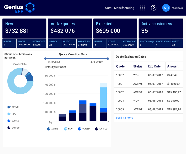The height and width of the screenshot is (154, 186).
Task: Open the Active quotes $482 076 card
Action: click(x=70, y=28)
